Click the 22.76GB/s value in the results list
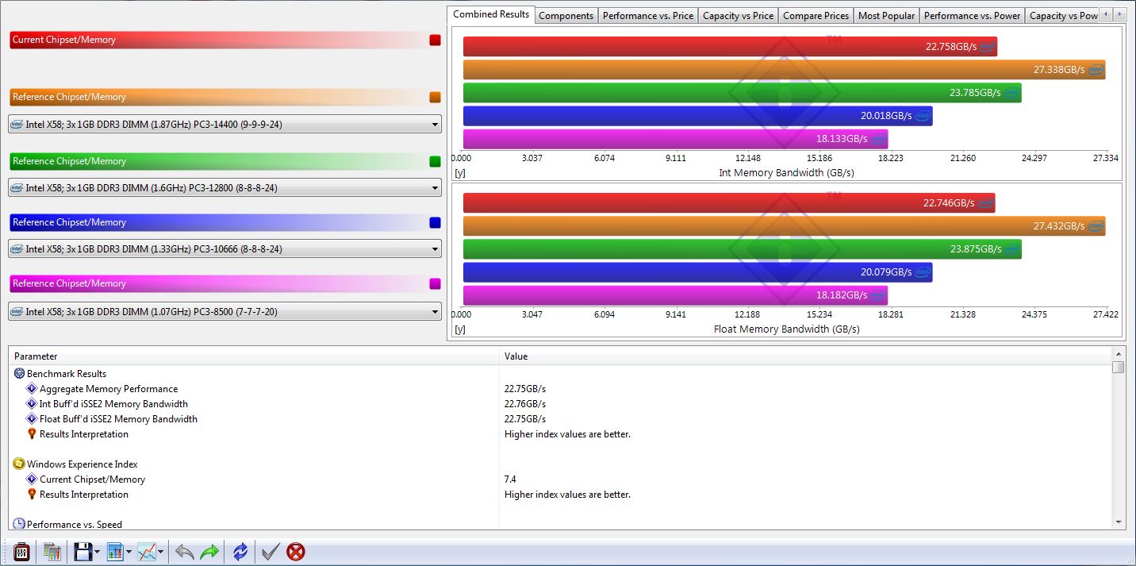Viewport: 1136px width, 566px height. 525,404
